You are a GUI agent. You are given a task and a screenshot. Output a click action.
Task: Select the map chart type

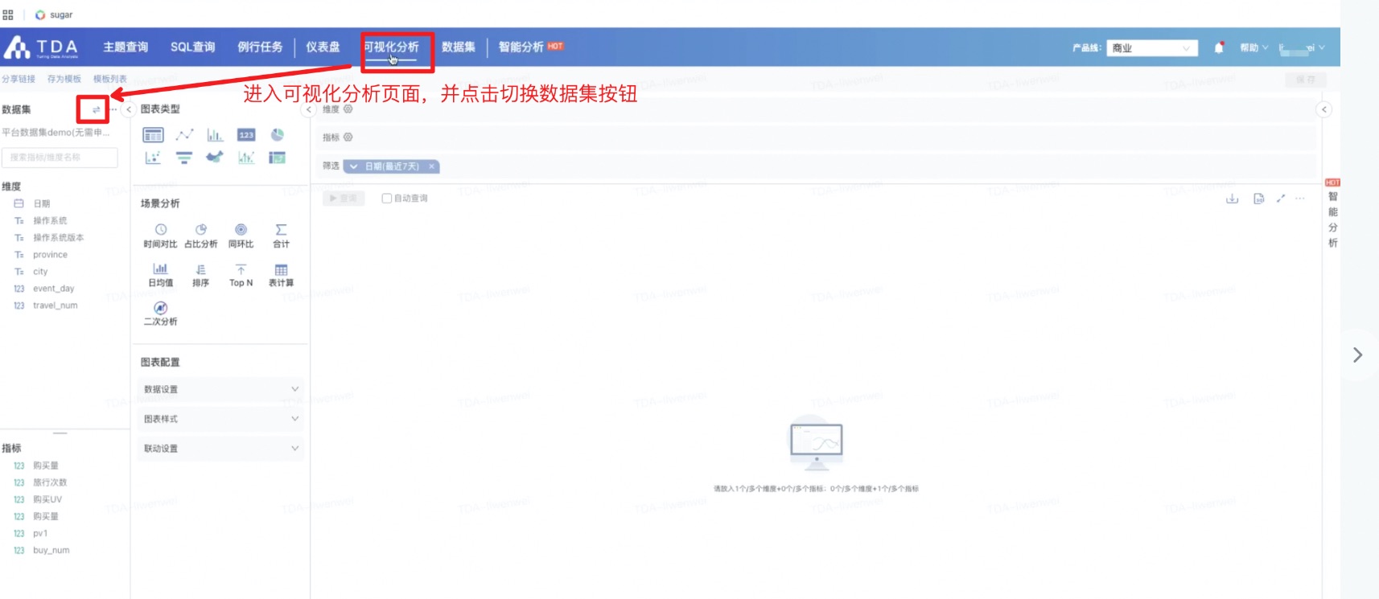[x=214, y=158]
